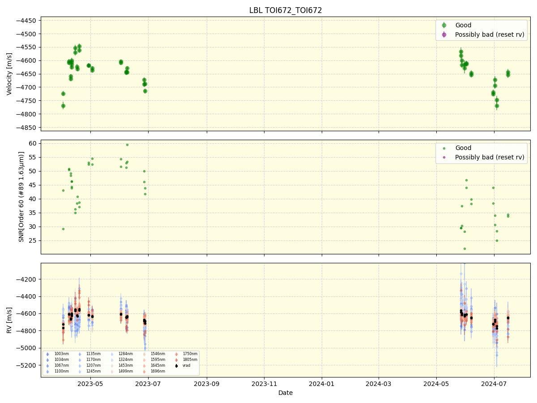Click the black vrad legend marker
Viewport: 537px width, 403px height.
tap(176, 366)
